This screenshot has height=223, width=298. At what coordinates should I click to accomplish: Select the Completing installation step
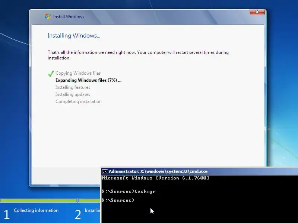click(79, 101)
